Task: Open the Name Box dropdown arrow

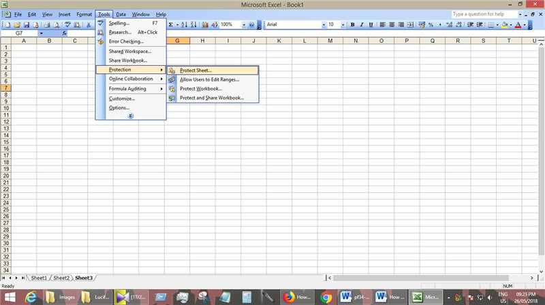Action: coord(41,33)
